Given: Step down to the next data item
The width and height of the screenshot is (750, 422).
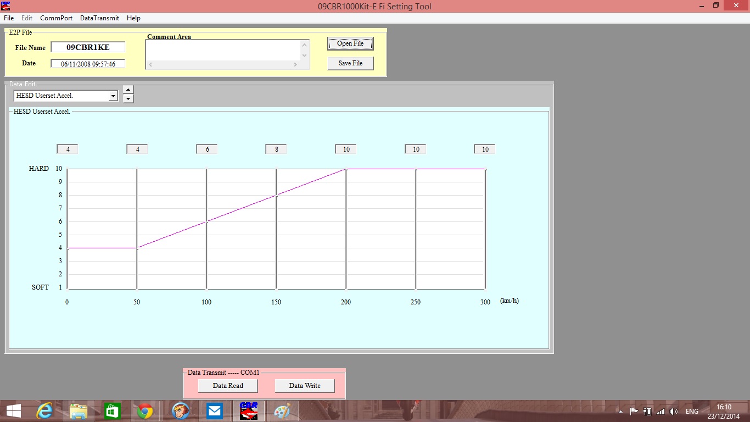Looking at the screenshot, I should 128,99.
